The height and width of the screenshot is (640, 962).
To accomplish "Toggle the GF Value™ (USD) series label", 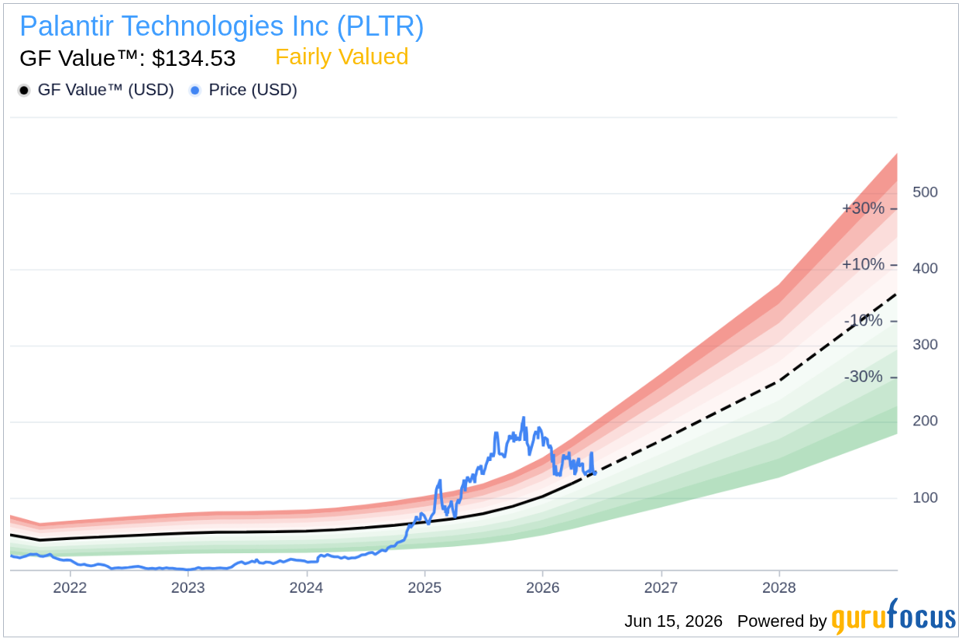I will pos(105,90).
